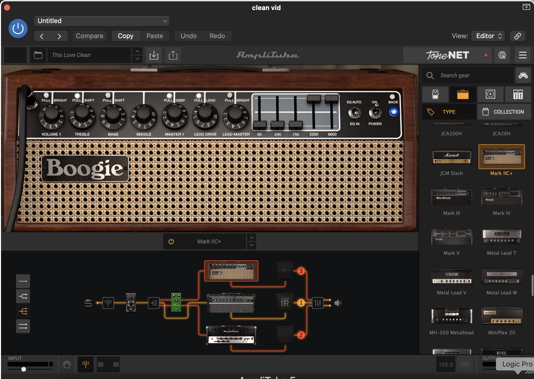Viewport: 534px width, 379px height.
Task: Click the This Love Clean preset name
Action: [x=89, y=55]
